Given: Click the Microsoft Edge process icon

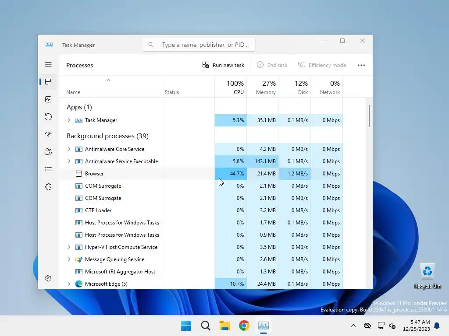Looking at the screenshot, I should (x=79, y=283).
